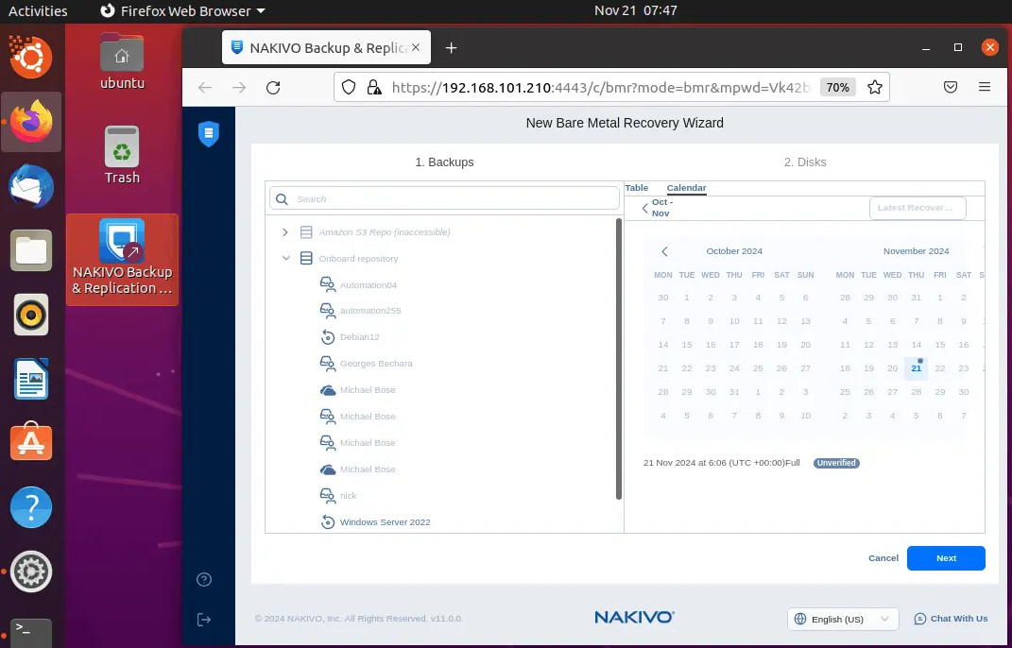1012x648 pixels.
Task: Click the search magnifier icon
Action: pos(283,198)
